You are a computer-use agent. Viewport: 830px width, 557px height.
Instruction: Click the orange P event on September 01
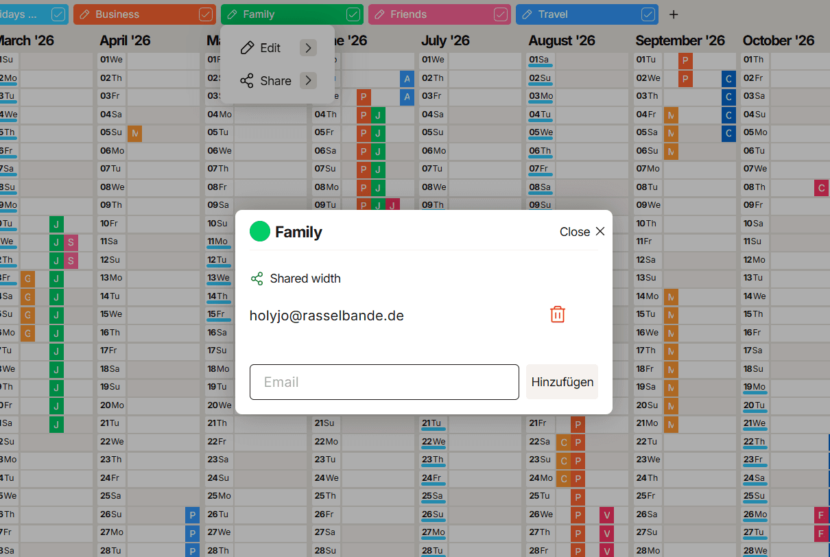[x=685, y=60]
